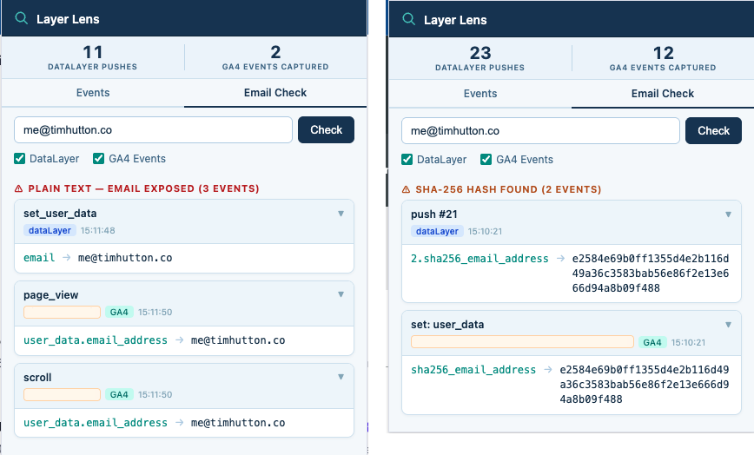Click 'sha256_email_address' key in set: user_data card

coord(473,370)
